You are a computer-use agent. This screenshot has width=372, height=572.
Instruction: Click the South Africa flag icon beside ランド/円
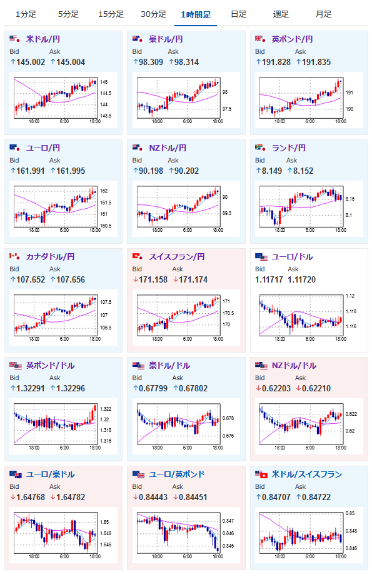pos(260,148)
